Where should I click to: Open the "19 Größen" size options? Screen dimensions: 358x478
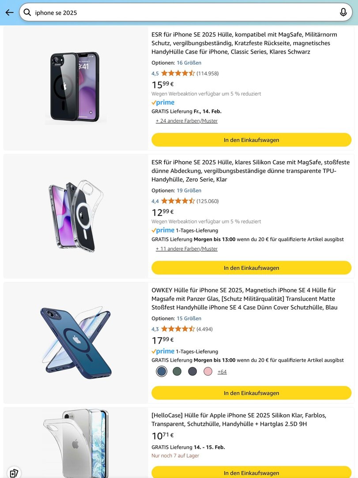click(189, 191)
